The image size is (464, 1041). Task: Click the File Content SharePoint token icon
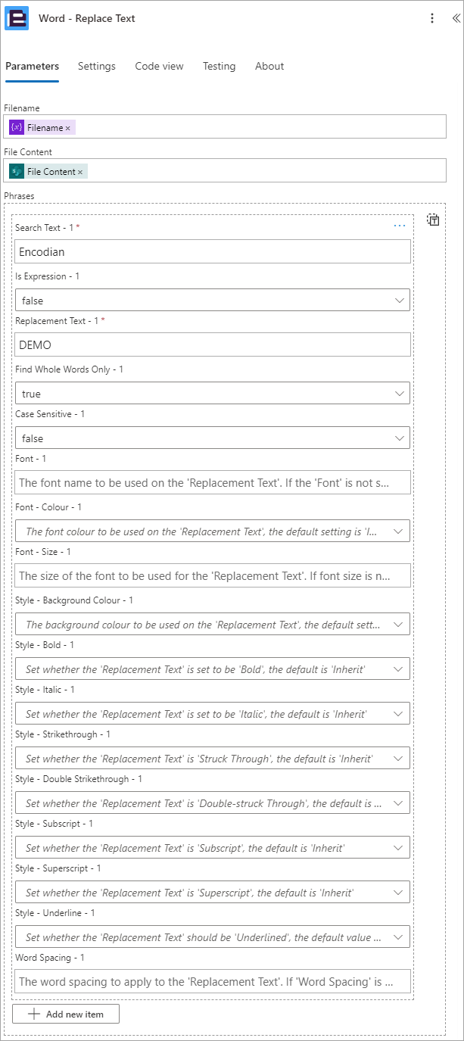coord(17,172)
